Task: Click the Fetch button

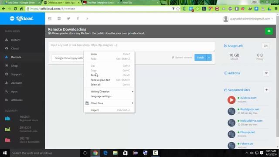Action: point(201,58)
